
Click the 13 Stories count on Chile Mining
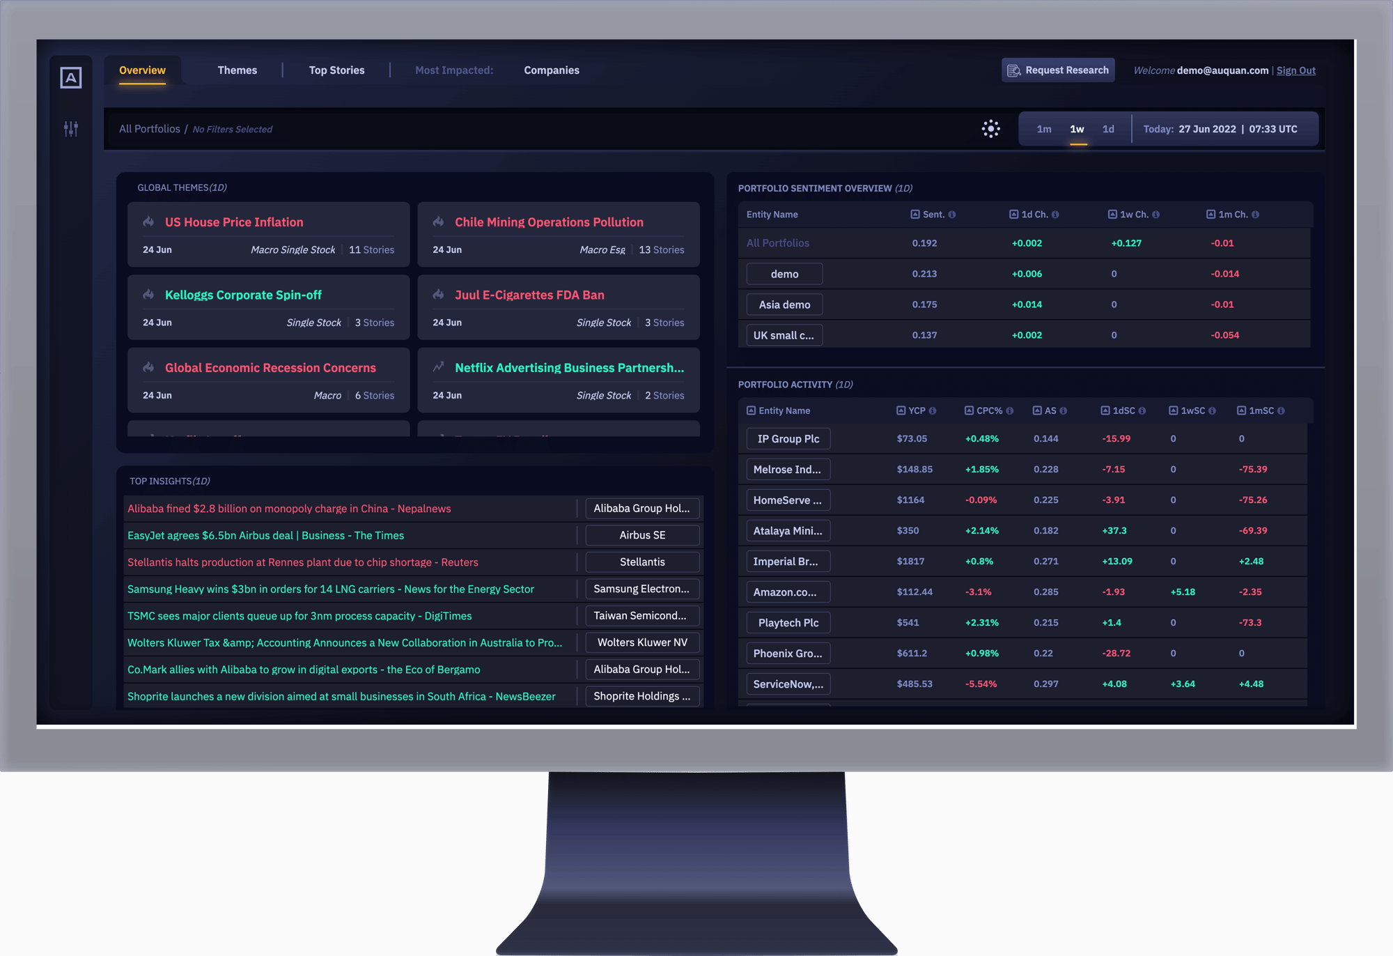[662, 249]
